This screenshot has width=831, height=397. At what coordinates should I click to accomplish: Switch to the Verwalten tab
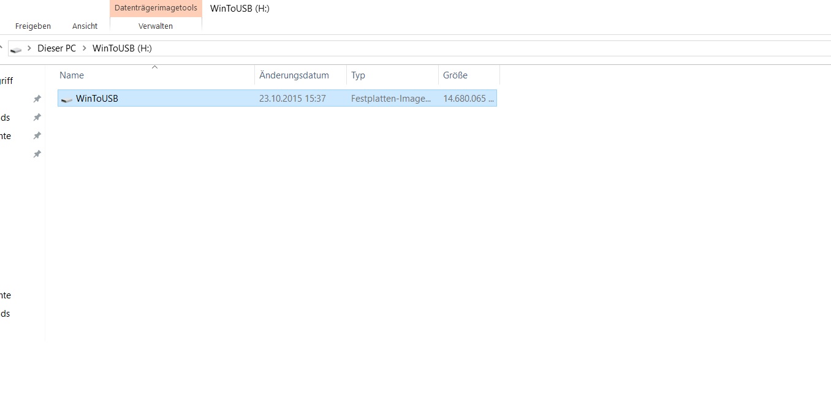point(156,26)
